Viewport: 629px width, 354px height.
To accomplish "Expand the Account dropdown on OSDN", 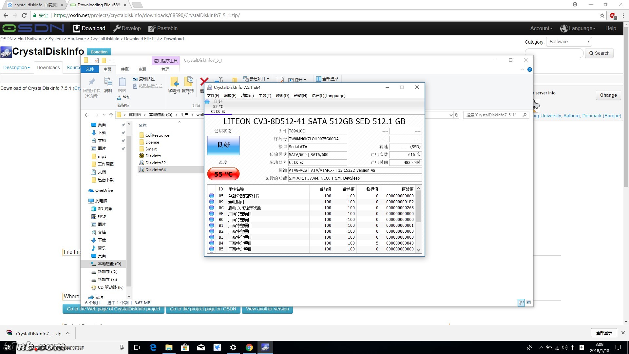I will point(541,29).
